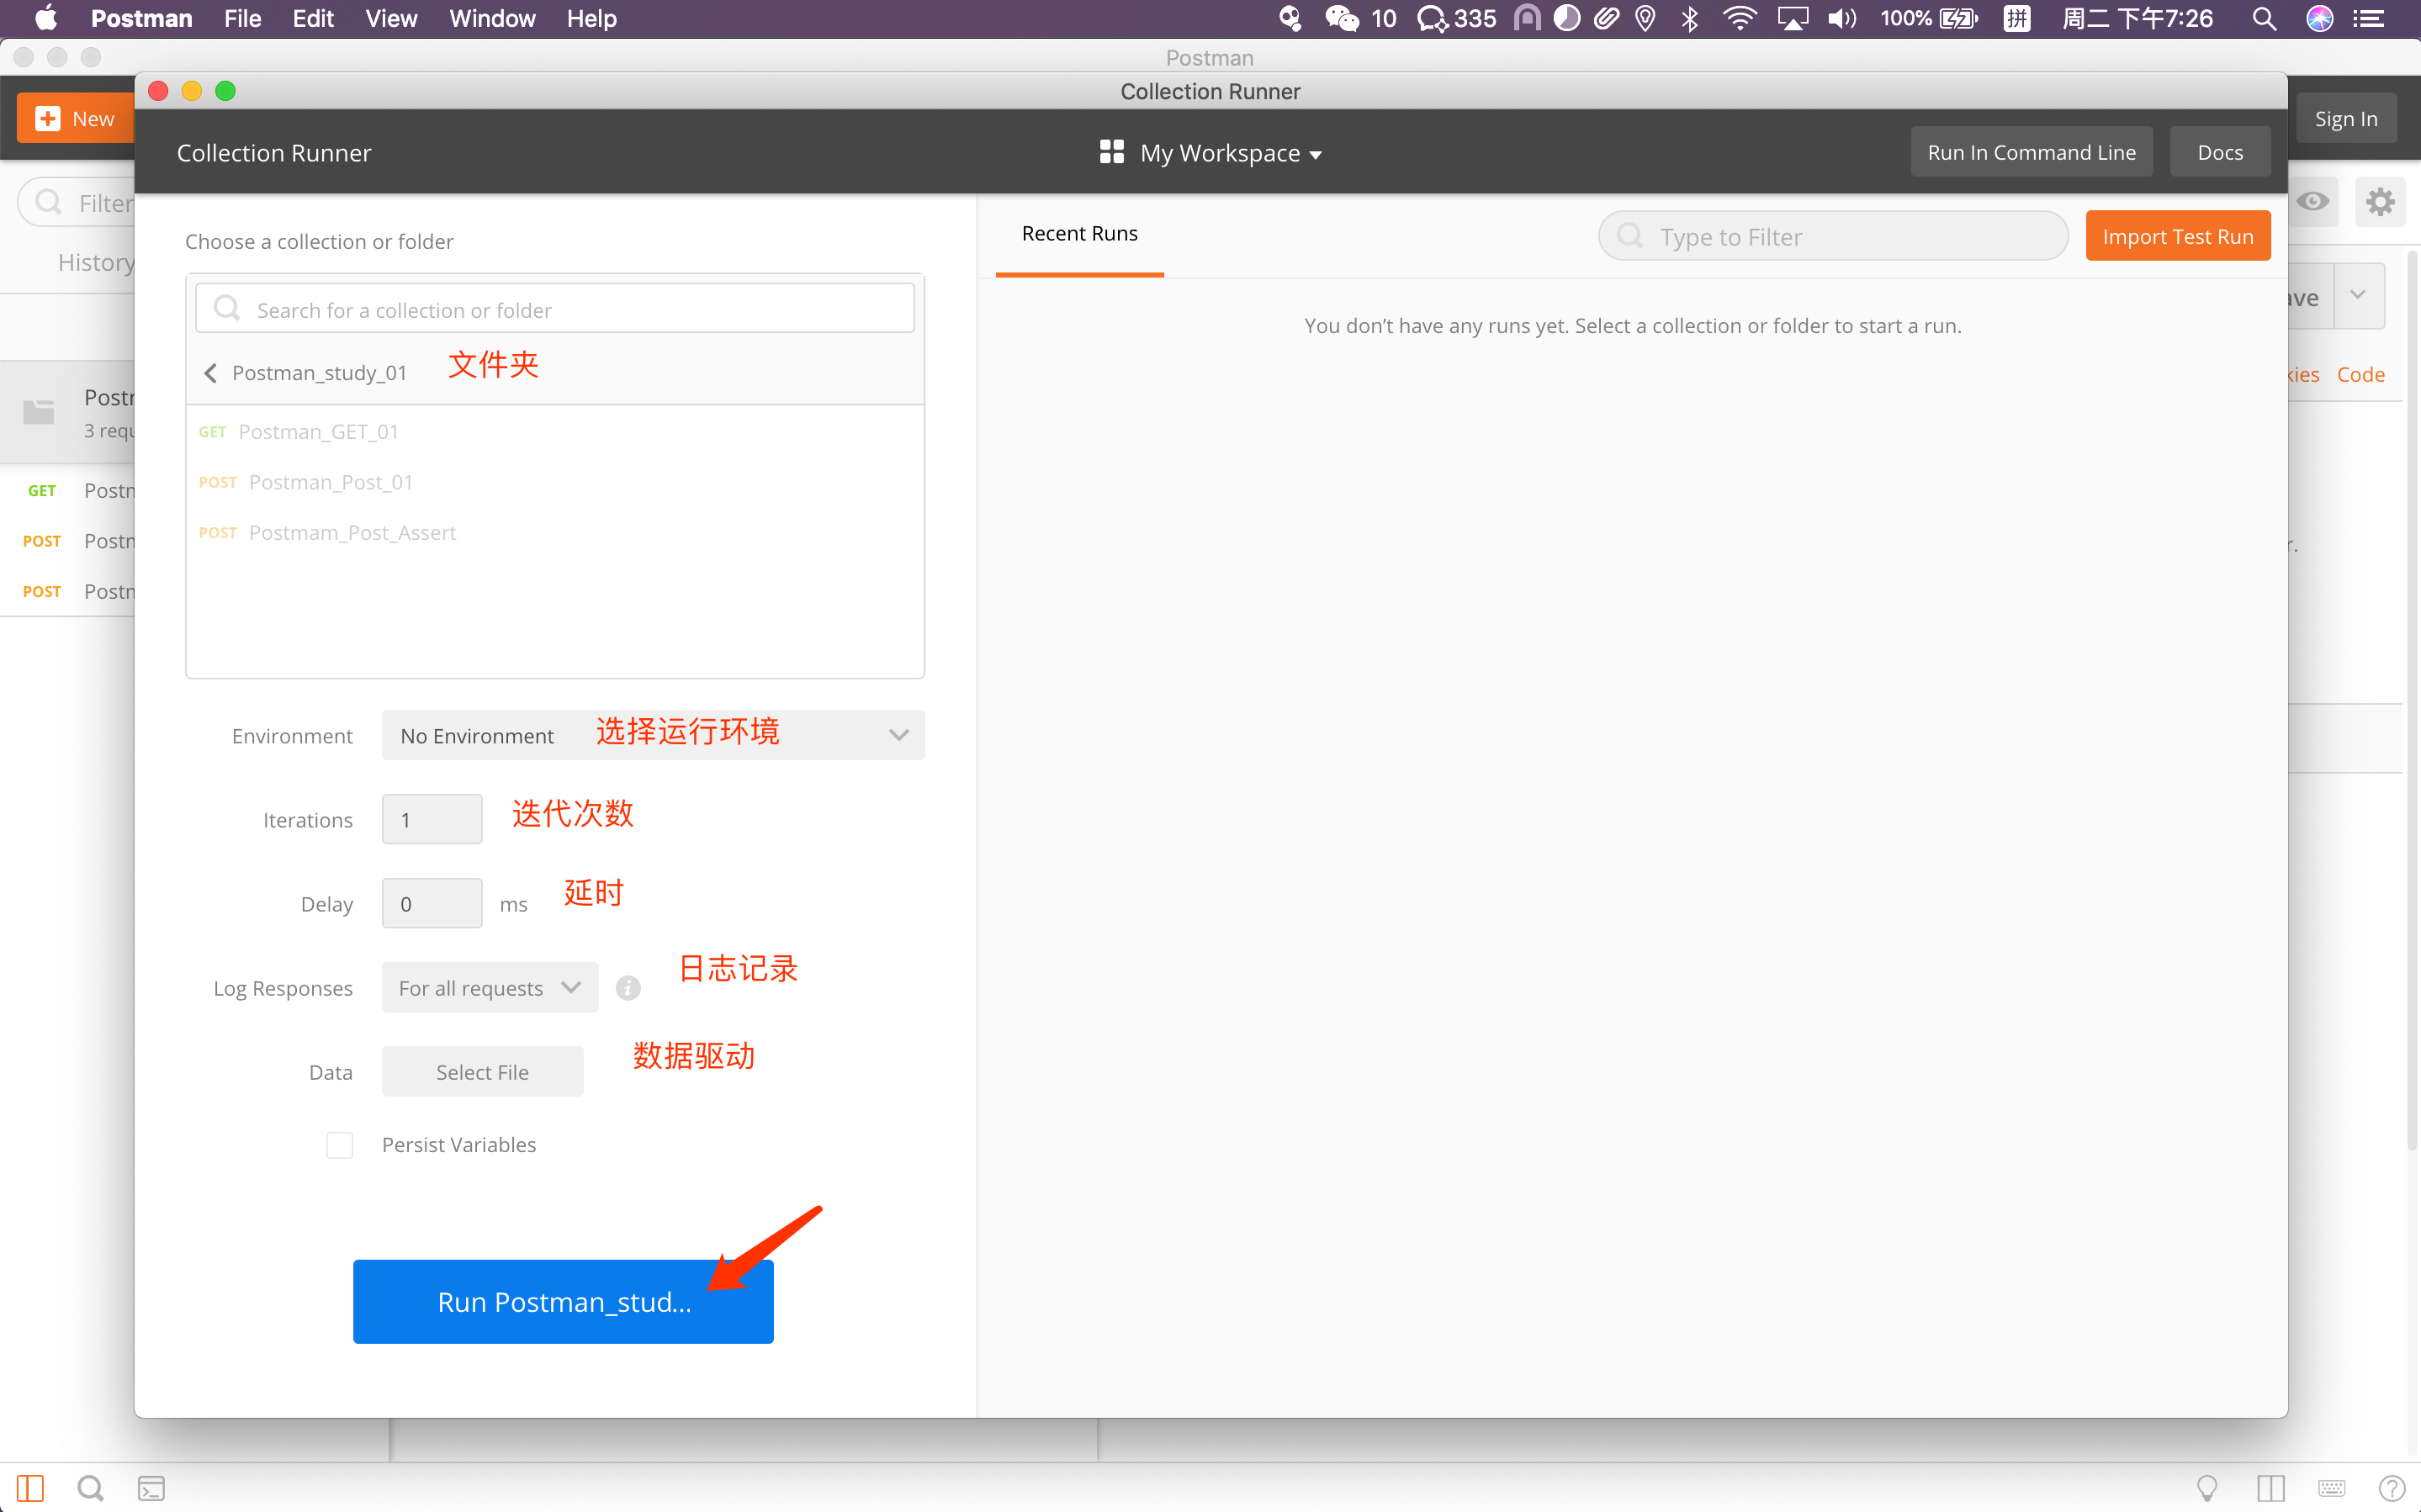Open the View menu
2421x1512 pixels.
pos(391,18)
